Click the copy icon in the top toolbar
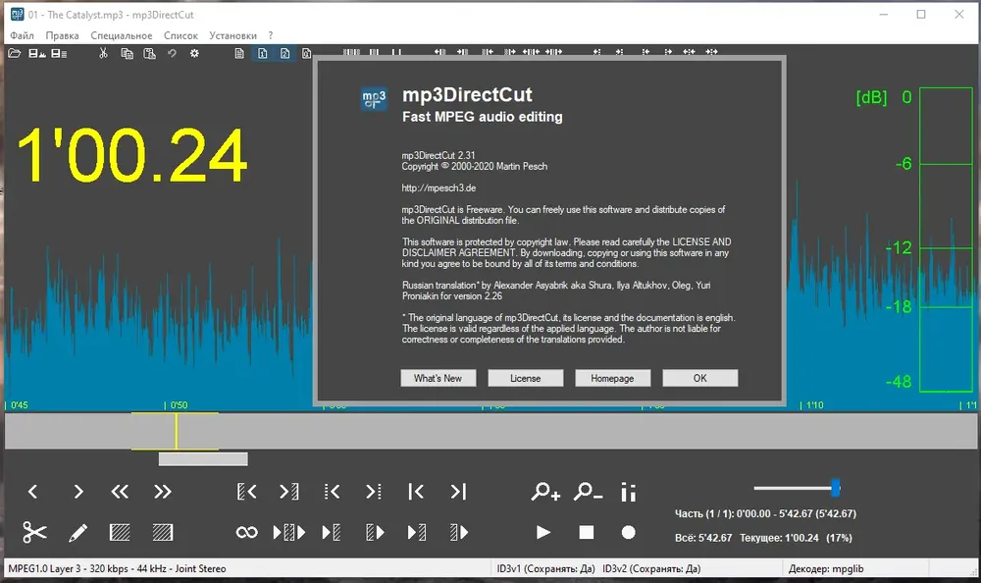981x583 pixels. click(127, 54)
